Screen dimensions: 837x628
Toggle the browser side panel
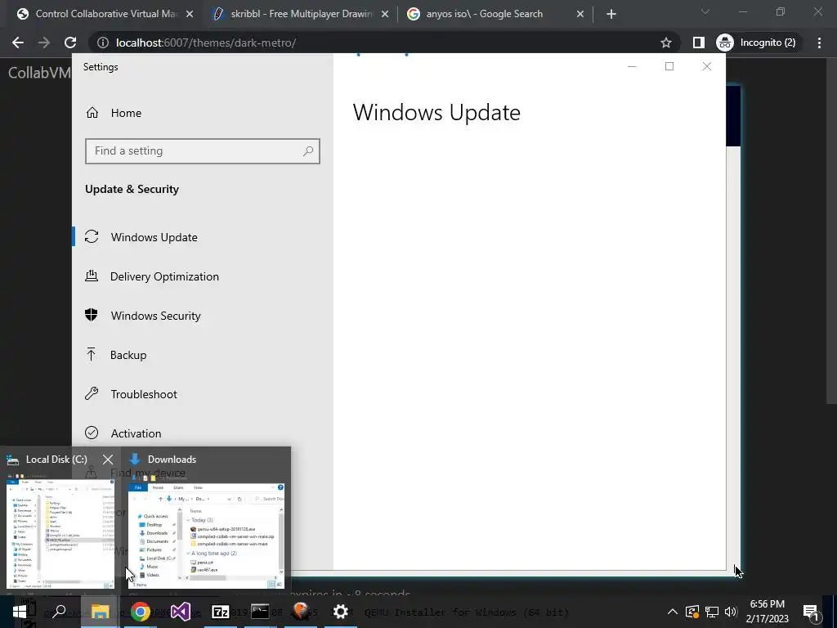pos(698,43)
